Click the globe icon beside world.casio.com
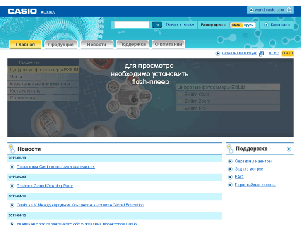 [289, 10]
